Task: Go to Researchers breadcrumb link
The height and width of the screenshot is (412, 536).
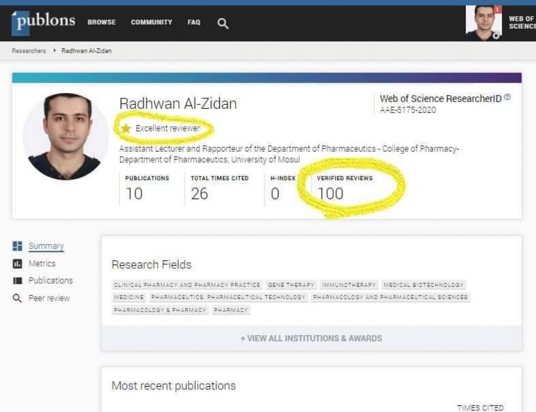Action: coord(29,51)
